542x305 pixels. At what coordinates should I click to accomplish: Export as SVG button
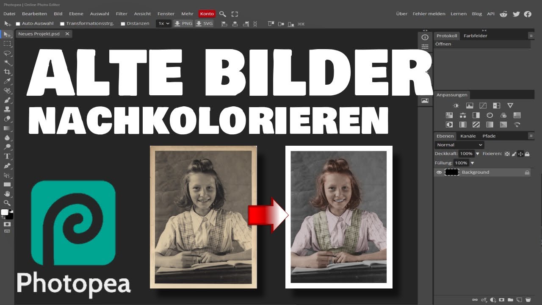tap(204, 24)
